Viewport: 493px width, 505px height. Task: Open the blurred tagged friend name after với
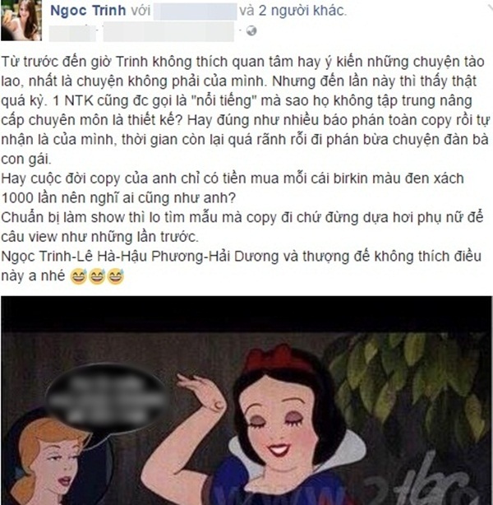tap(195, 11)
